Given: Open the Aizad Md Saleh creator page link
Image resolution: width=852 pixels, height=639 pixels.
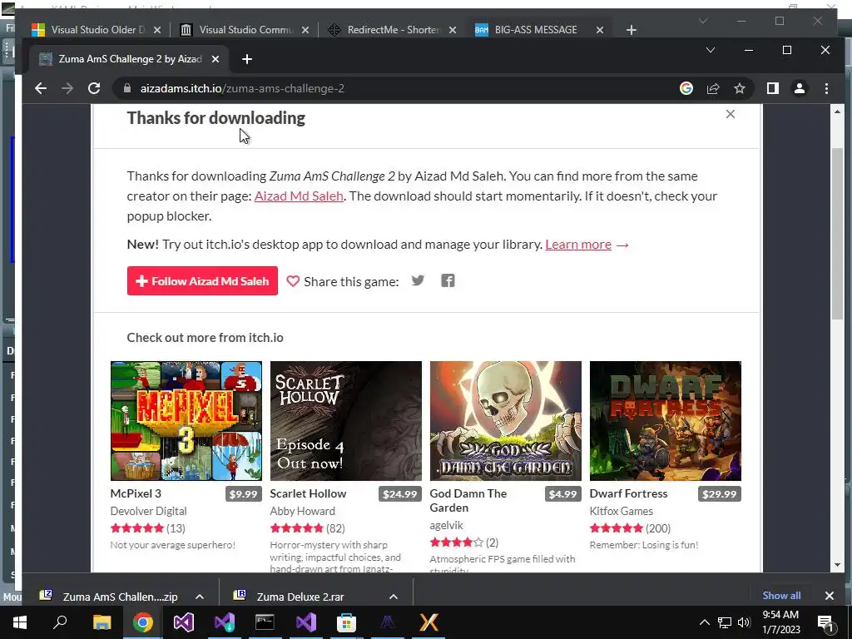Looking at the screenshot, I should click(299, 196).
